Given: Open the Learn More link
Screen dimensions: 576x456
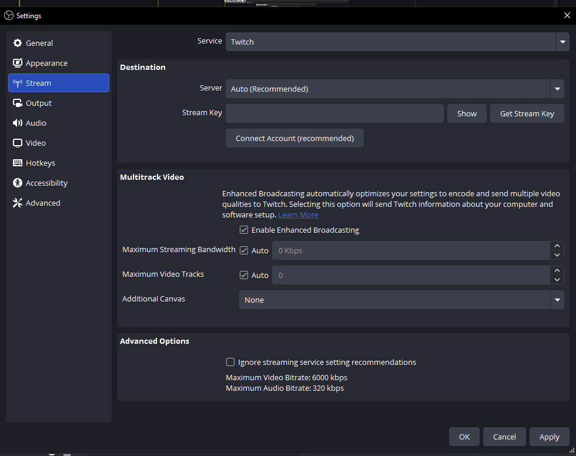Looking at the screenshot, I should point(298,214).
